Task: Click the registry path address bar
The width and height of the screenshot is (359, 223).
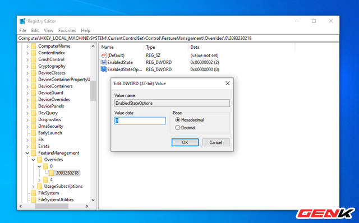Action: click(x=178, y=38)
